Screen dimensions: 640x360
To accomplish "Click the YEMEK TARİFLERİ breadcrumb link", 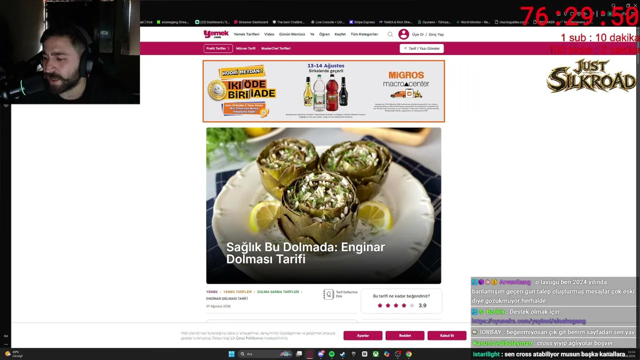I will click(237, 292).
